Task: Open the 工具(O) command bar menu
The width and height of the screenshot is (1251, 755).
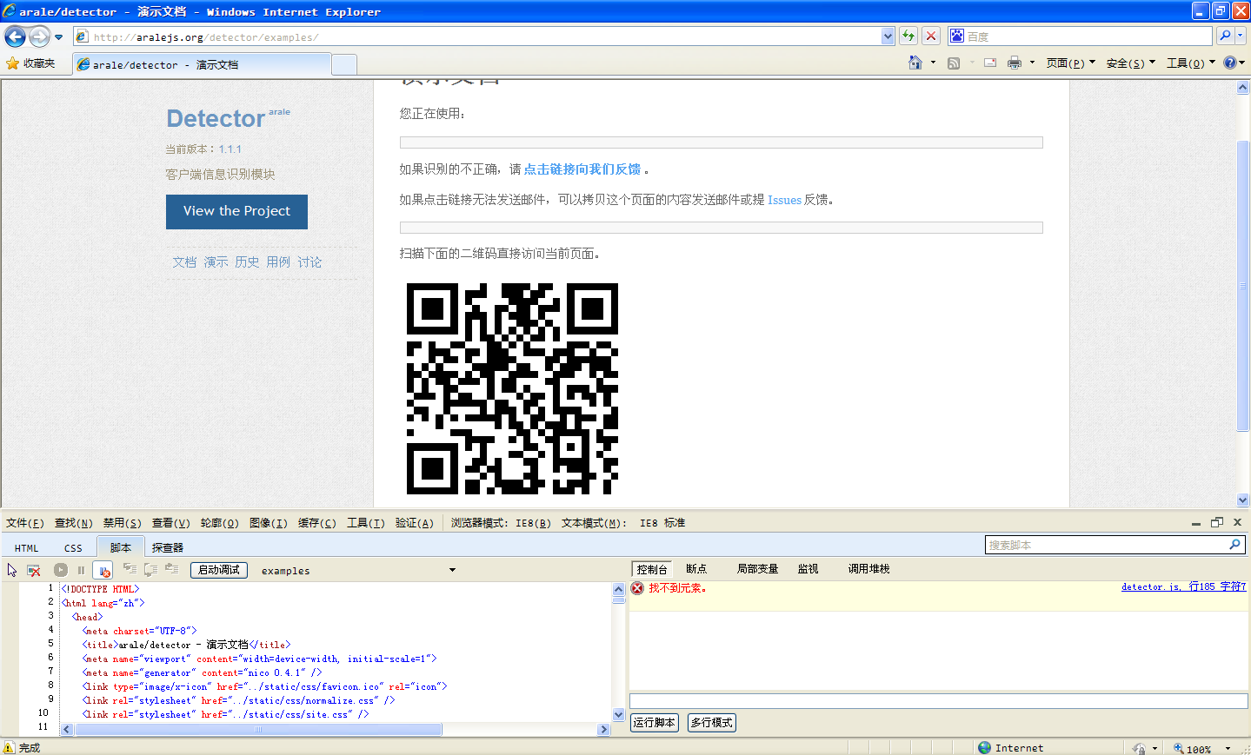Action: click(1190, 63)
